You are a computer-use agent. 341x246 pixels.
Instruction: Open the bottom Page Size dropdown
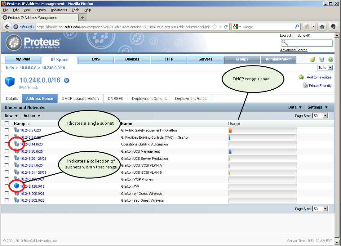320,209
